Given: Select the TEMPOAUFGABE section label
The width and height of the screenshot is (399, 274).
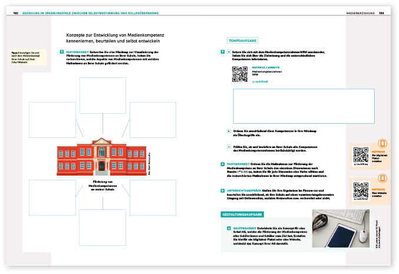Looking at the screenshot, I should 242,40.
